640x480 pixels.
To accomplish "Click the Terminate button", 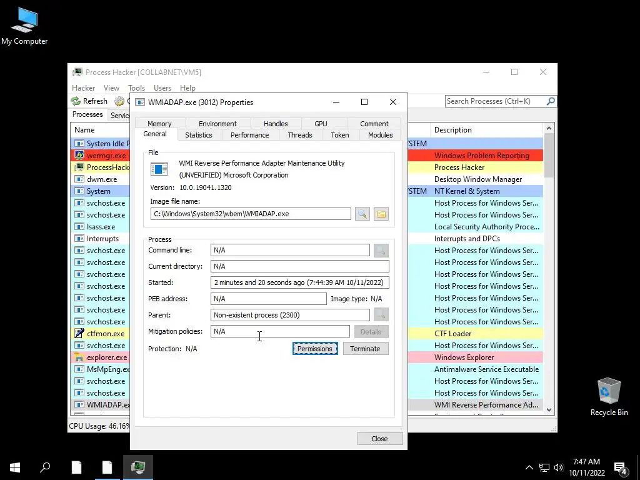I will [365, 349].
